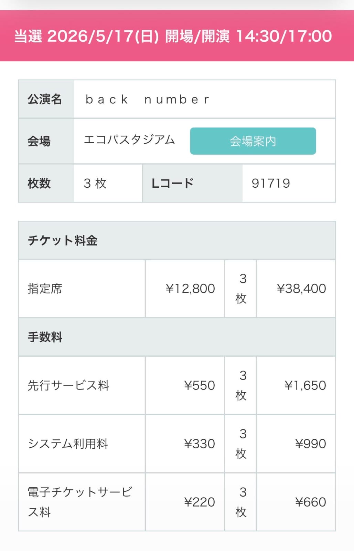Click the ¥330 system fee price

point(199,444)
